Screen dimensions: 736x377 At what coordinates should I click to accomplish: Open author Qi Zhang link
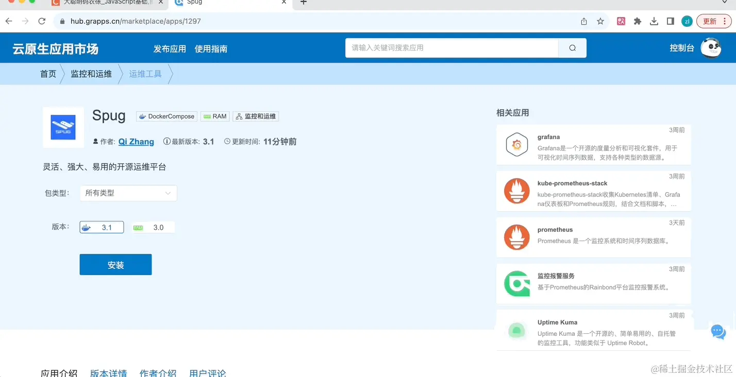click(x=136, y=142)
